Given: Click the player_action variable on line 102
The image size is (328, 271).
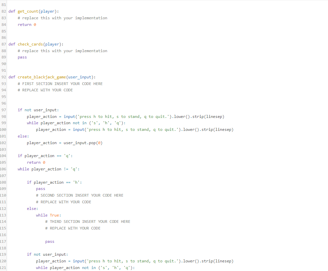Looking at the screenshot, I should 42,143.
